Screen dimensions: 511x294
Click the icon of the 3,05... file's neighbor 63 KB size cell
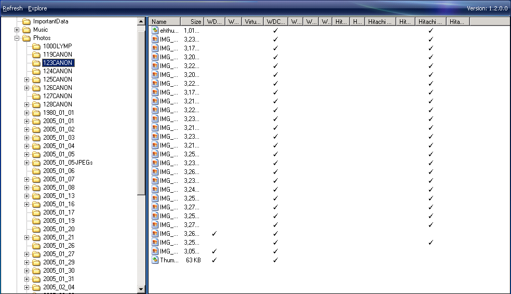point(193,260)
